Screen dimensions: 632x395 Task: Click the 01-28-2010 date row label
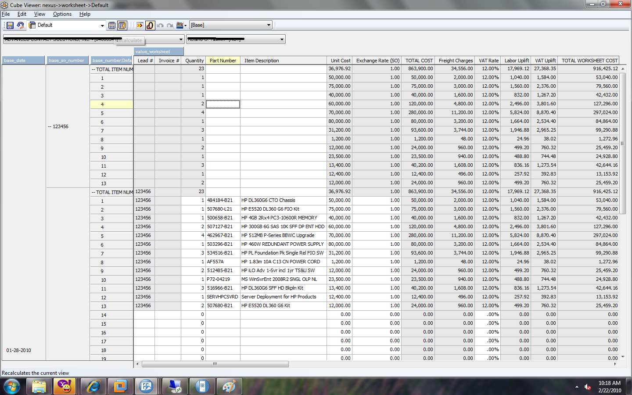click(x=18, y=350)
